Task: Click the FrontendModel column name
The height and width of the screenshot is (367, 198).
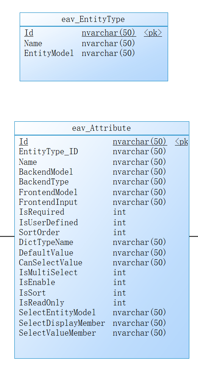Action: tap(48, 192)
